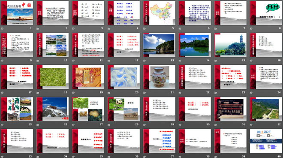Click the star icon beneath slide 18
This screenshot has width=283, height=158.
coord(38,92)
